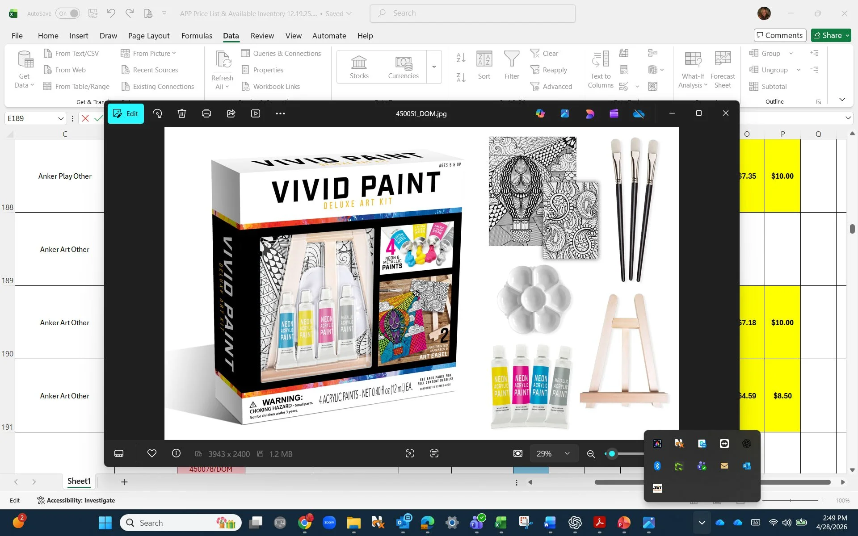This screenshot has width=858, height=536.
Task: Add a new sheet with plus button
Action: [x=124, y=482]
